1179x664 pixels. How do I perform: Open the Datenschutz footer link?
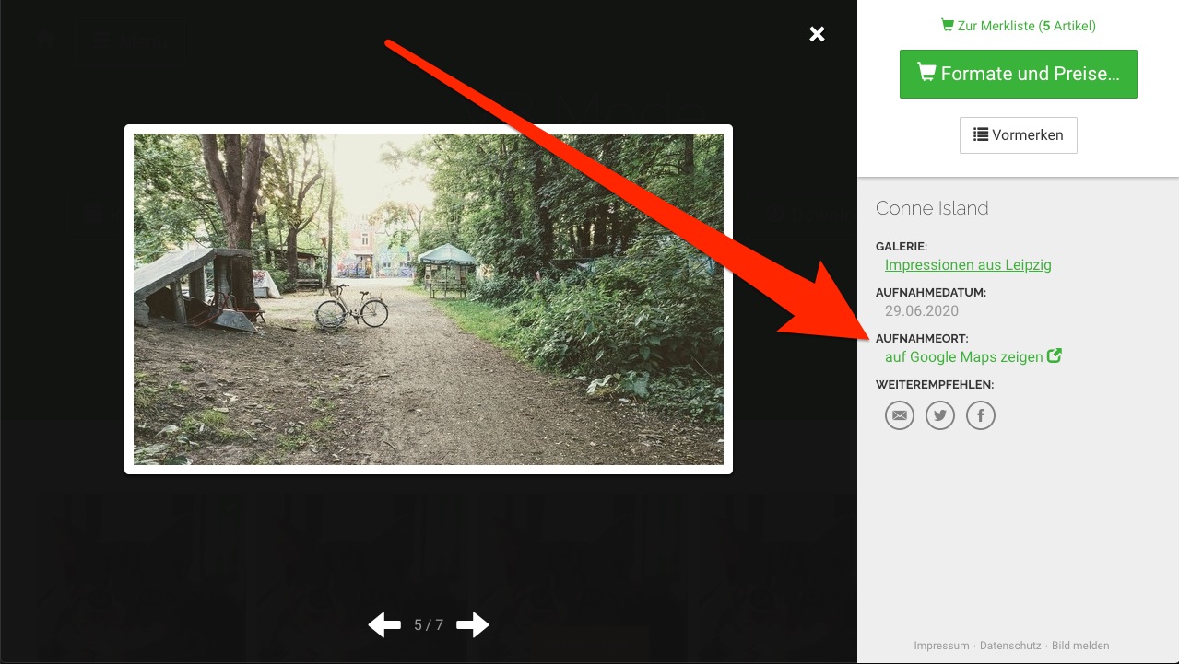pyautogui.click(x=1010, y=646)
